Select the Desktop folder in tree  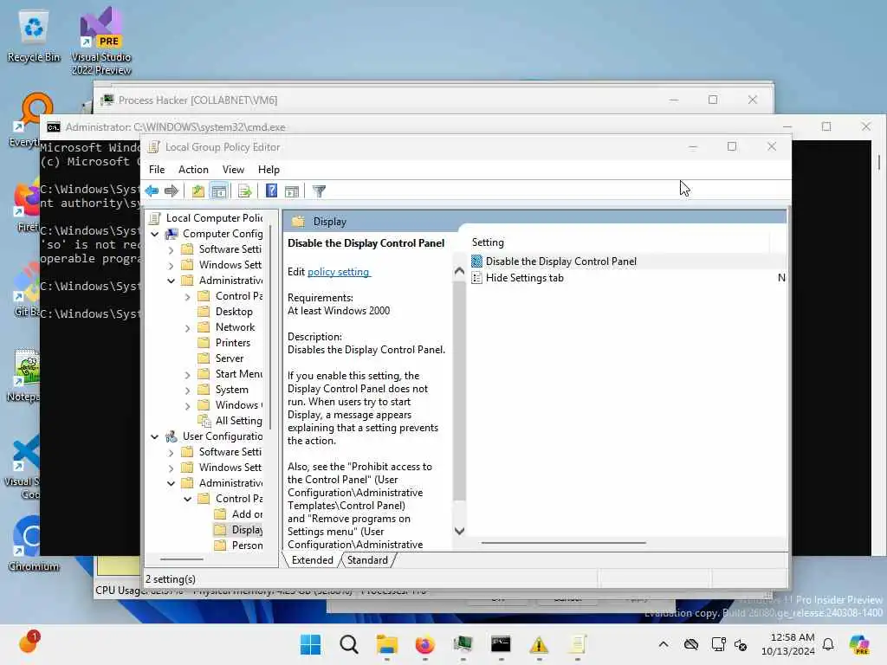234,312
